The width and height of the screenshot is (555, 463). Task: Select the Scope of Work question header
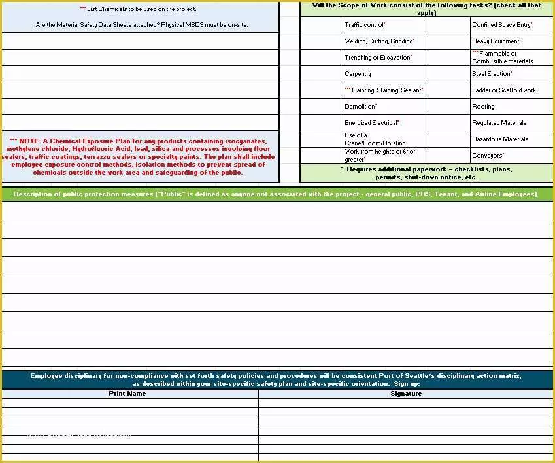[x=426, y=9]
